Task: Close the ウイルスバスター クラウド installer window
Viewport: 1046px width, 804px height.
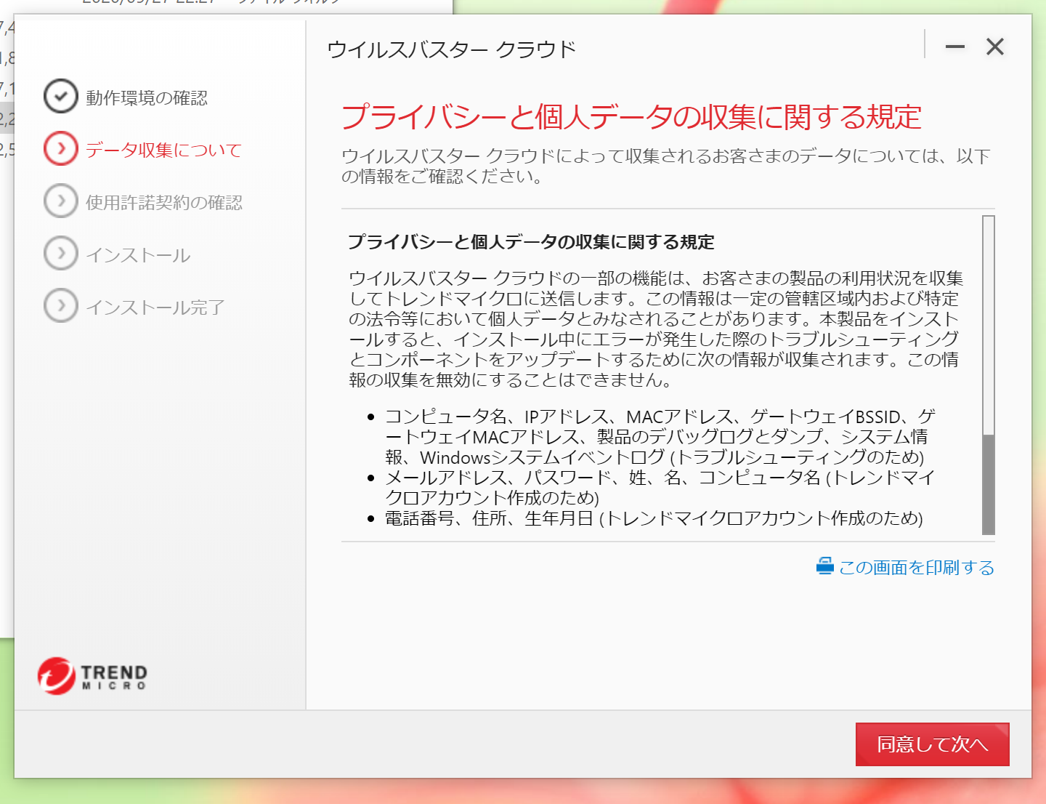Action: (x=995, y=47)
